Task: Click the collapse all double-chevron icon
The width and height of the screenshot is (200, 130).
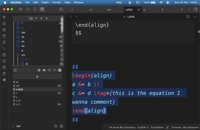Action: (x=41, y=18)
